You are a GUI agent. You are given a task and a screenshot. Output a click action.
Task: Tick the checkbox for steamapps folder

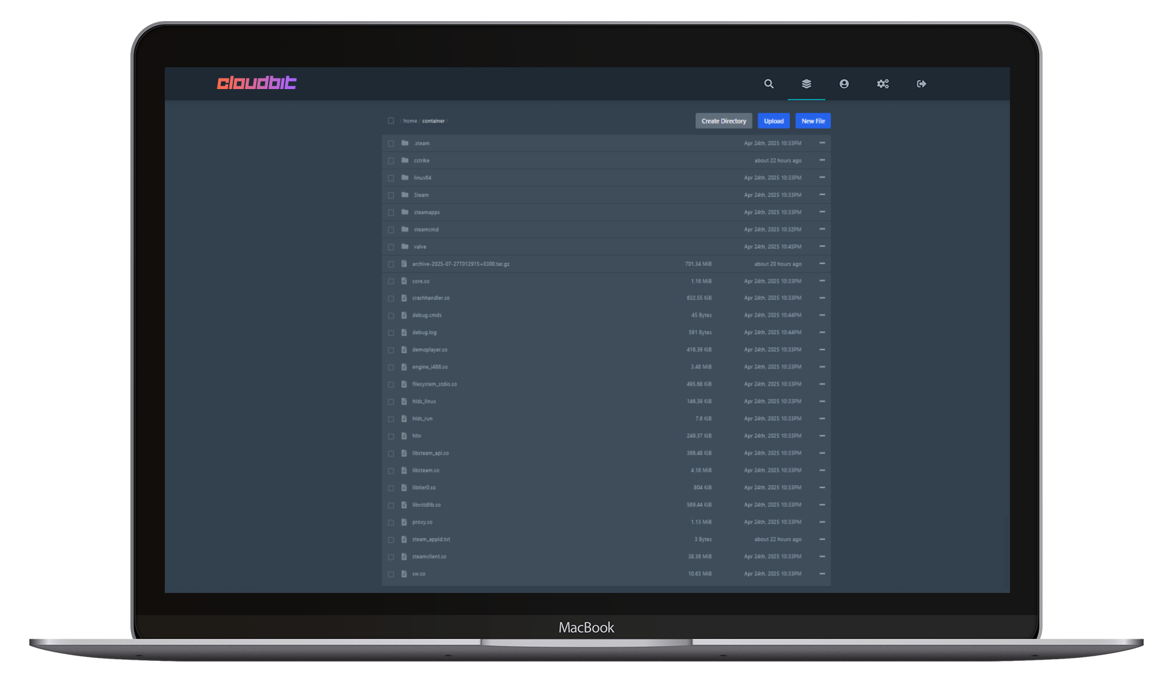[x=391, y=212]
